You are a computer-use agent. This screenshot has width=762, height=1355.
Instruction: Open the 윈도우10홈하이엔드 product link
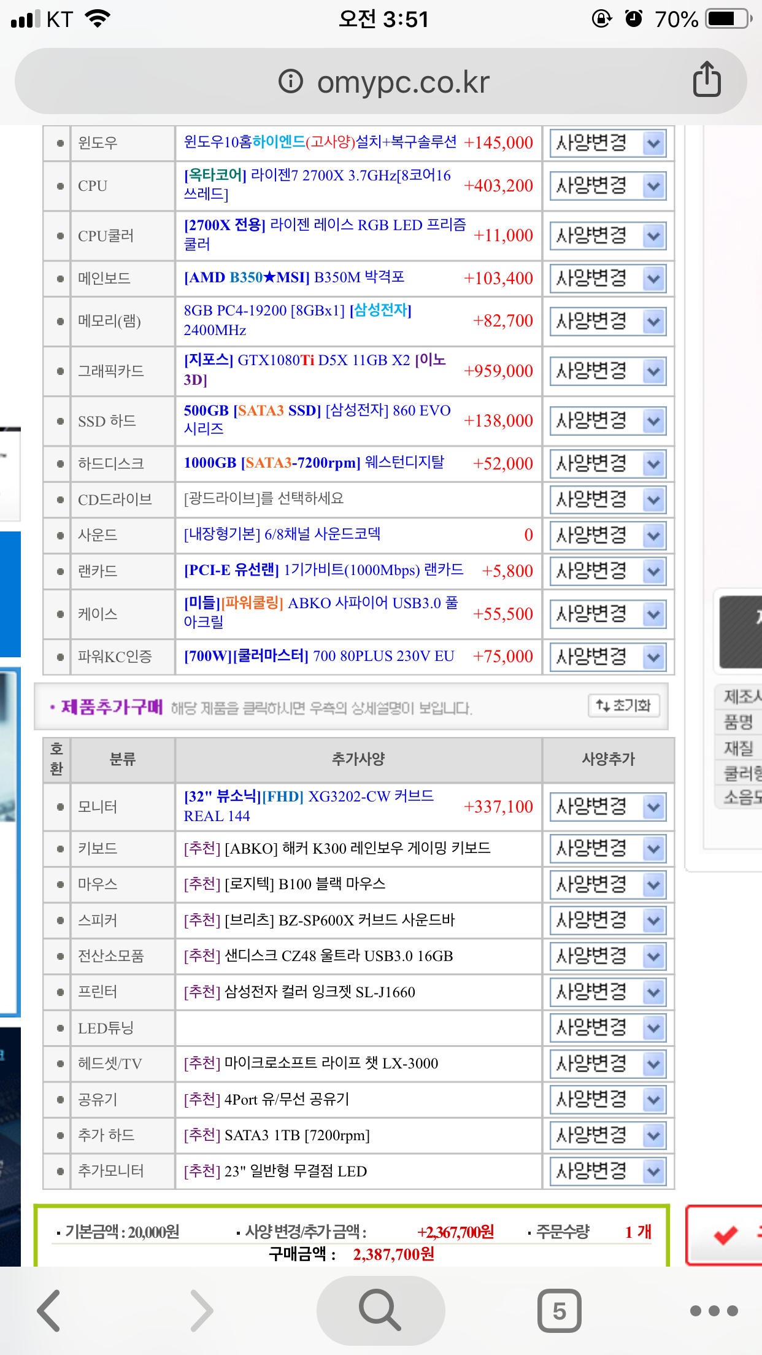click(320, 142)
